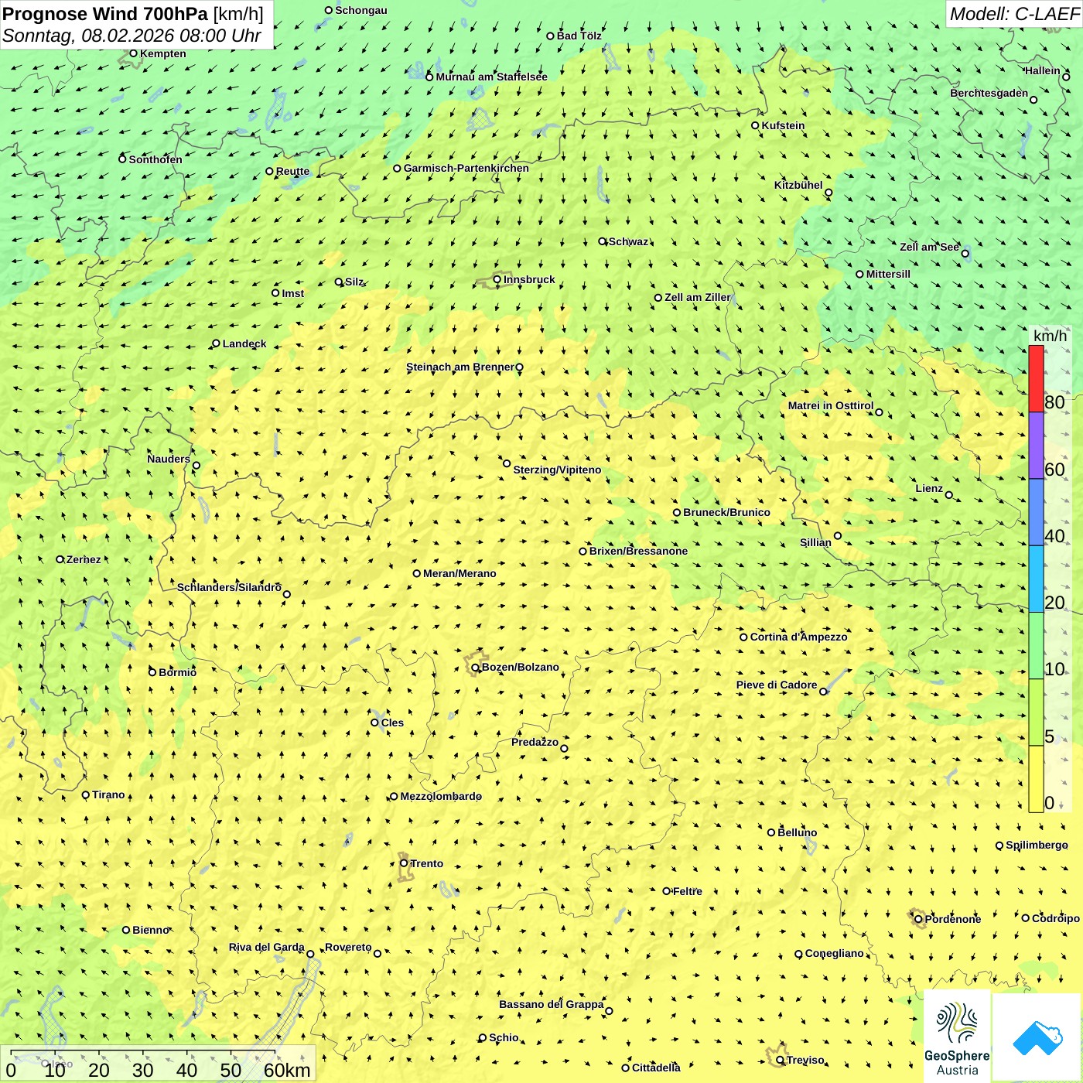1083x1083 pixels.
Task: Click the 'Steinach am Brenner' label
Action: point(460,367)
